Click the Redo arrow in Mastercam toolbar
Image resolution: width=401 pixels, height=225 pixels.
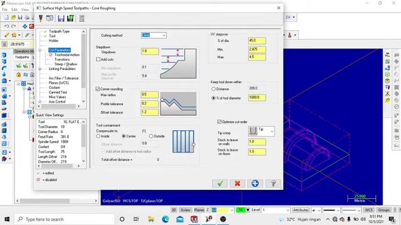14,26
